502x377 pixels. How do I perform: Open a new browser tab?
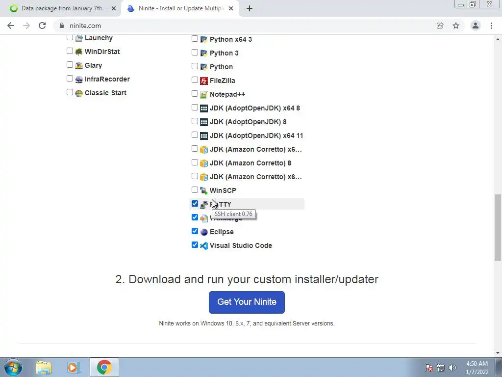250,8
